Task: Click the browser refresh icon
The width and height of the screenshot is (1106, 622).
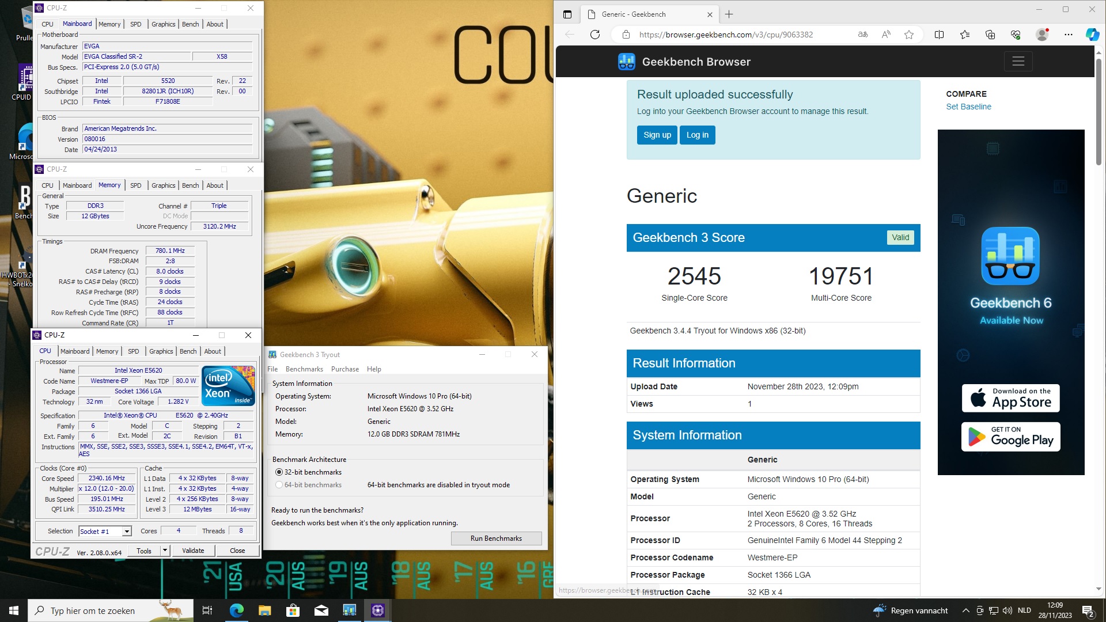Action: tap(595, 35)
